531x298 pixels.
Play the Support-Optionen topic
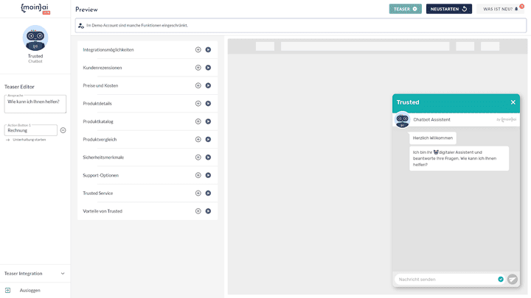tap(208, 175)
